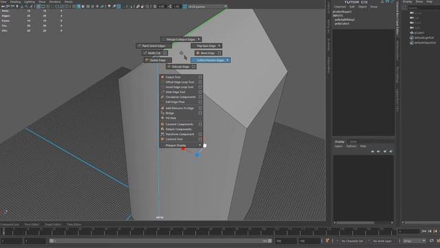Toggle viewport shadows
The height and width of the screenshot is (248, 440).
tap(102, 6)
